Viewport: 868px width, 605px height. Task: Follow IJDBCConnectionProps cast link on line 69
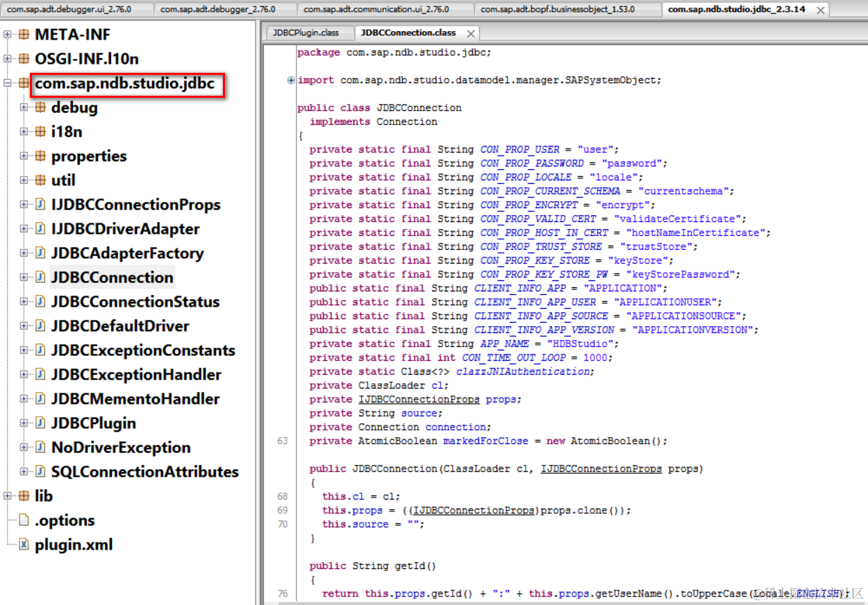[476, 511]
